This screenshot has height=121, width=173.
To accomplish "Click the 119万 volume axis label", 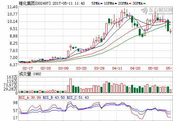I will (x=12, y=81).
